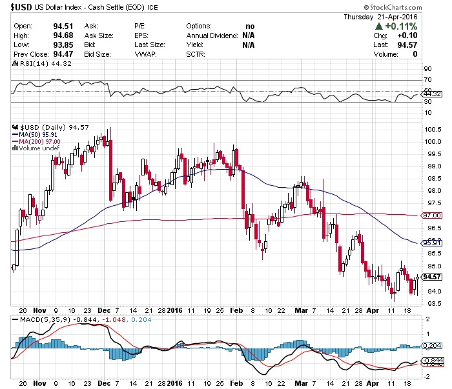
Task: Click the 'Ask Size:' label
Action: pyautogui.click(x=99, y=35)
